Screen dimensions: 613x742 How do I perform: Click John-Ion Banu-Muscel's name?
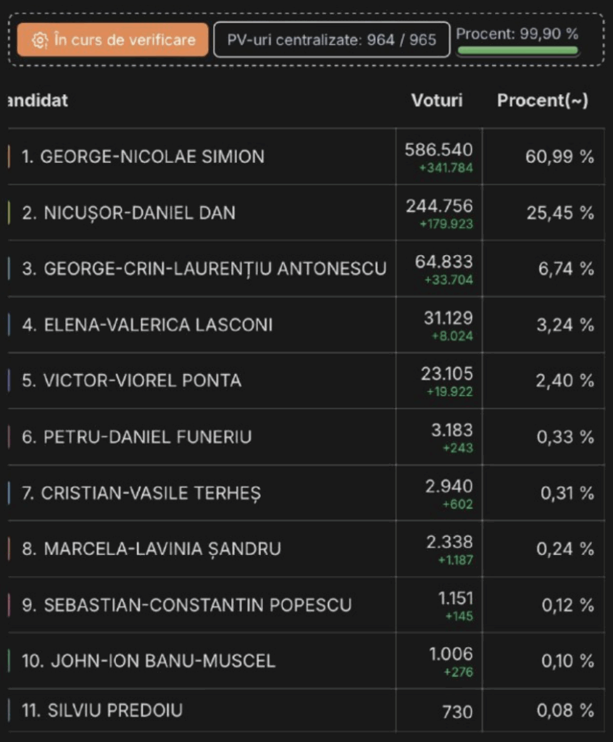pos(149,661)
